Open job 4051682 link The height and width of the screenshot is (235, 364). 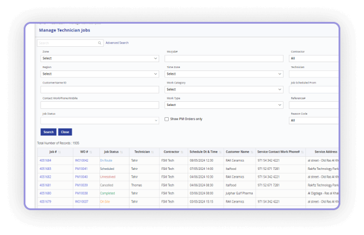45,177
